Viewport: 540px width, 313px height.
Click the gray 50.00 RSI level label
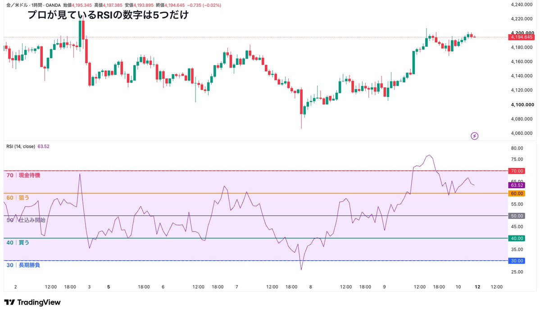517,216
